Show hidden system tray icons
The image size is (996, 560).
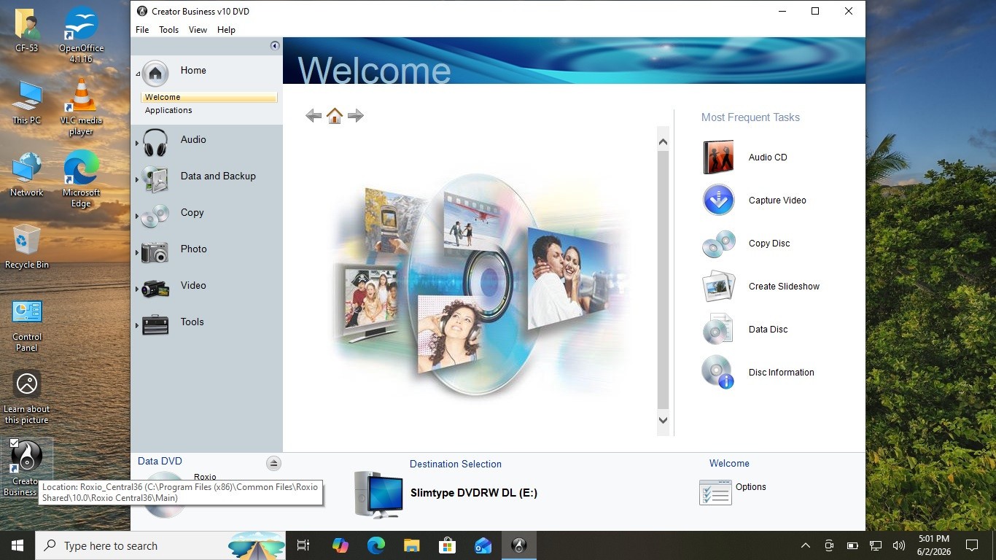pos(806,545)
